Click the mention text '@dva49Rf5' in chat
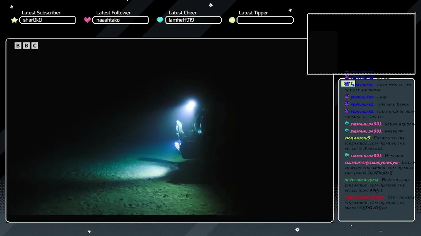This screenshot has width=421, height=236. tap(371, 191)
